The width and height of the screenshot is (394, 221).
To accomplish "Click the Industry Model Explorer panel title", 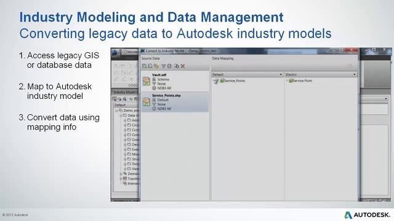I will 126,92.
